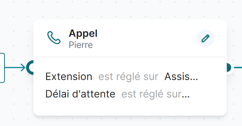Click the Appel title text

pyautogui.click(x=83, y=34)
